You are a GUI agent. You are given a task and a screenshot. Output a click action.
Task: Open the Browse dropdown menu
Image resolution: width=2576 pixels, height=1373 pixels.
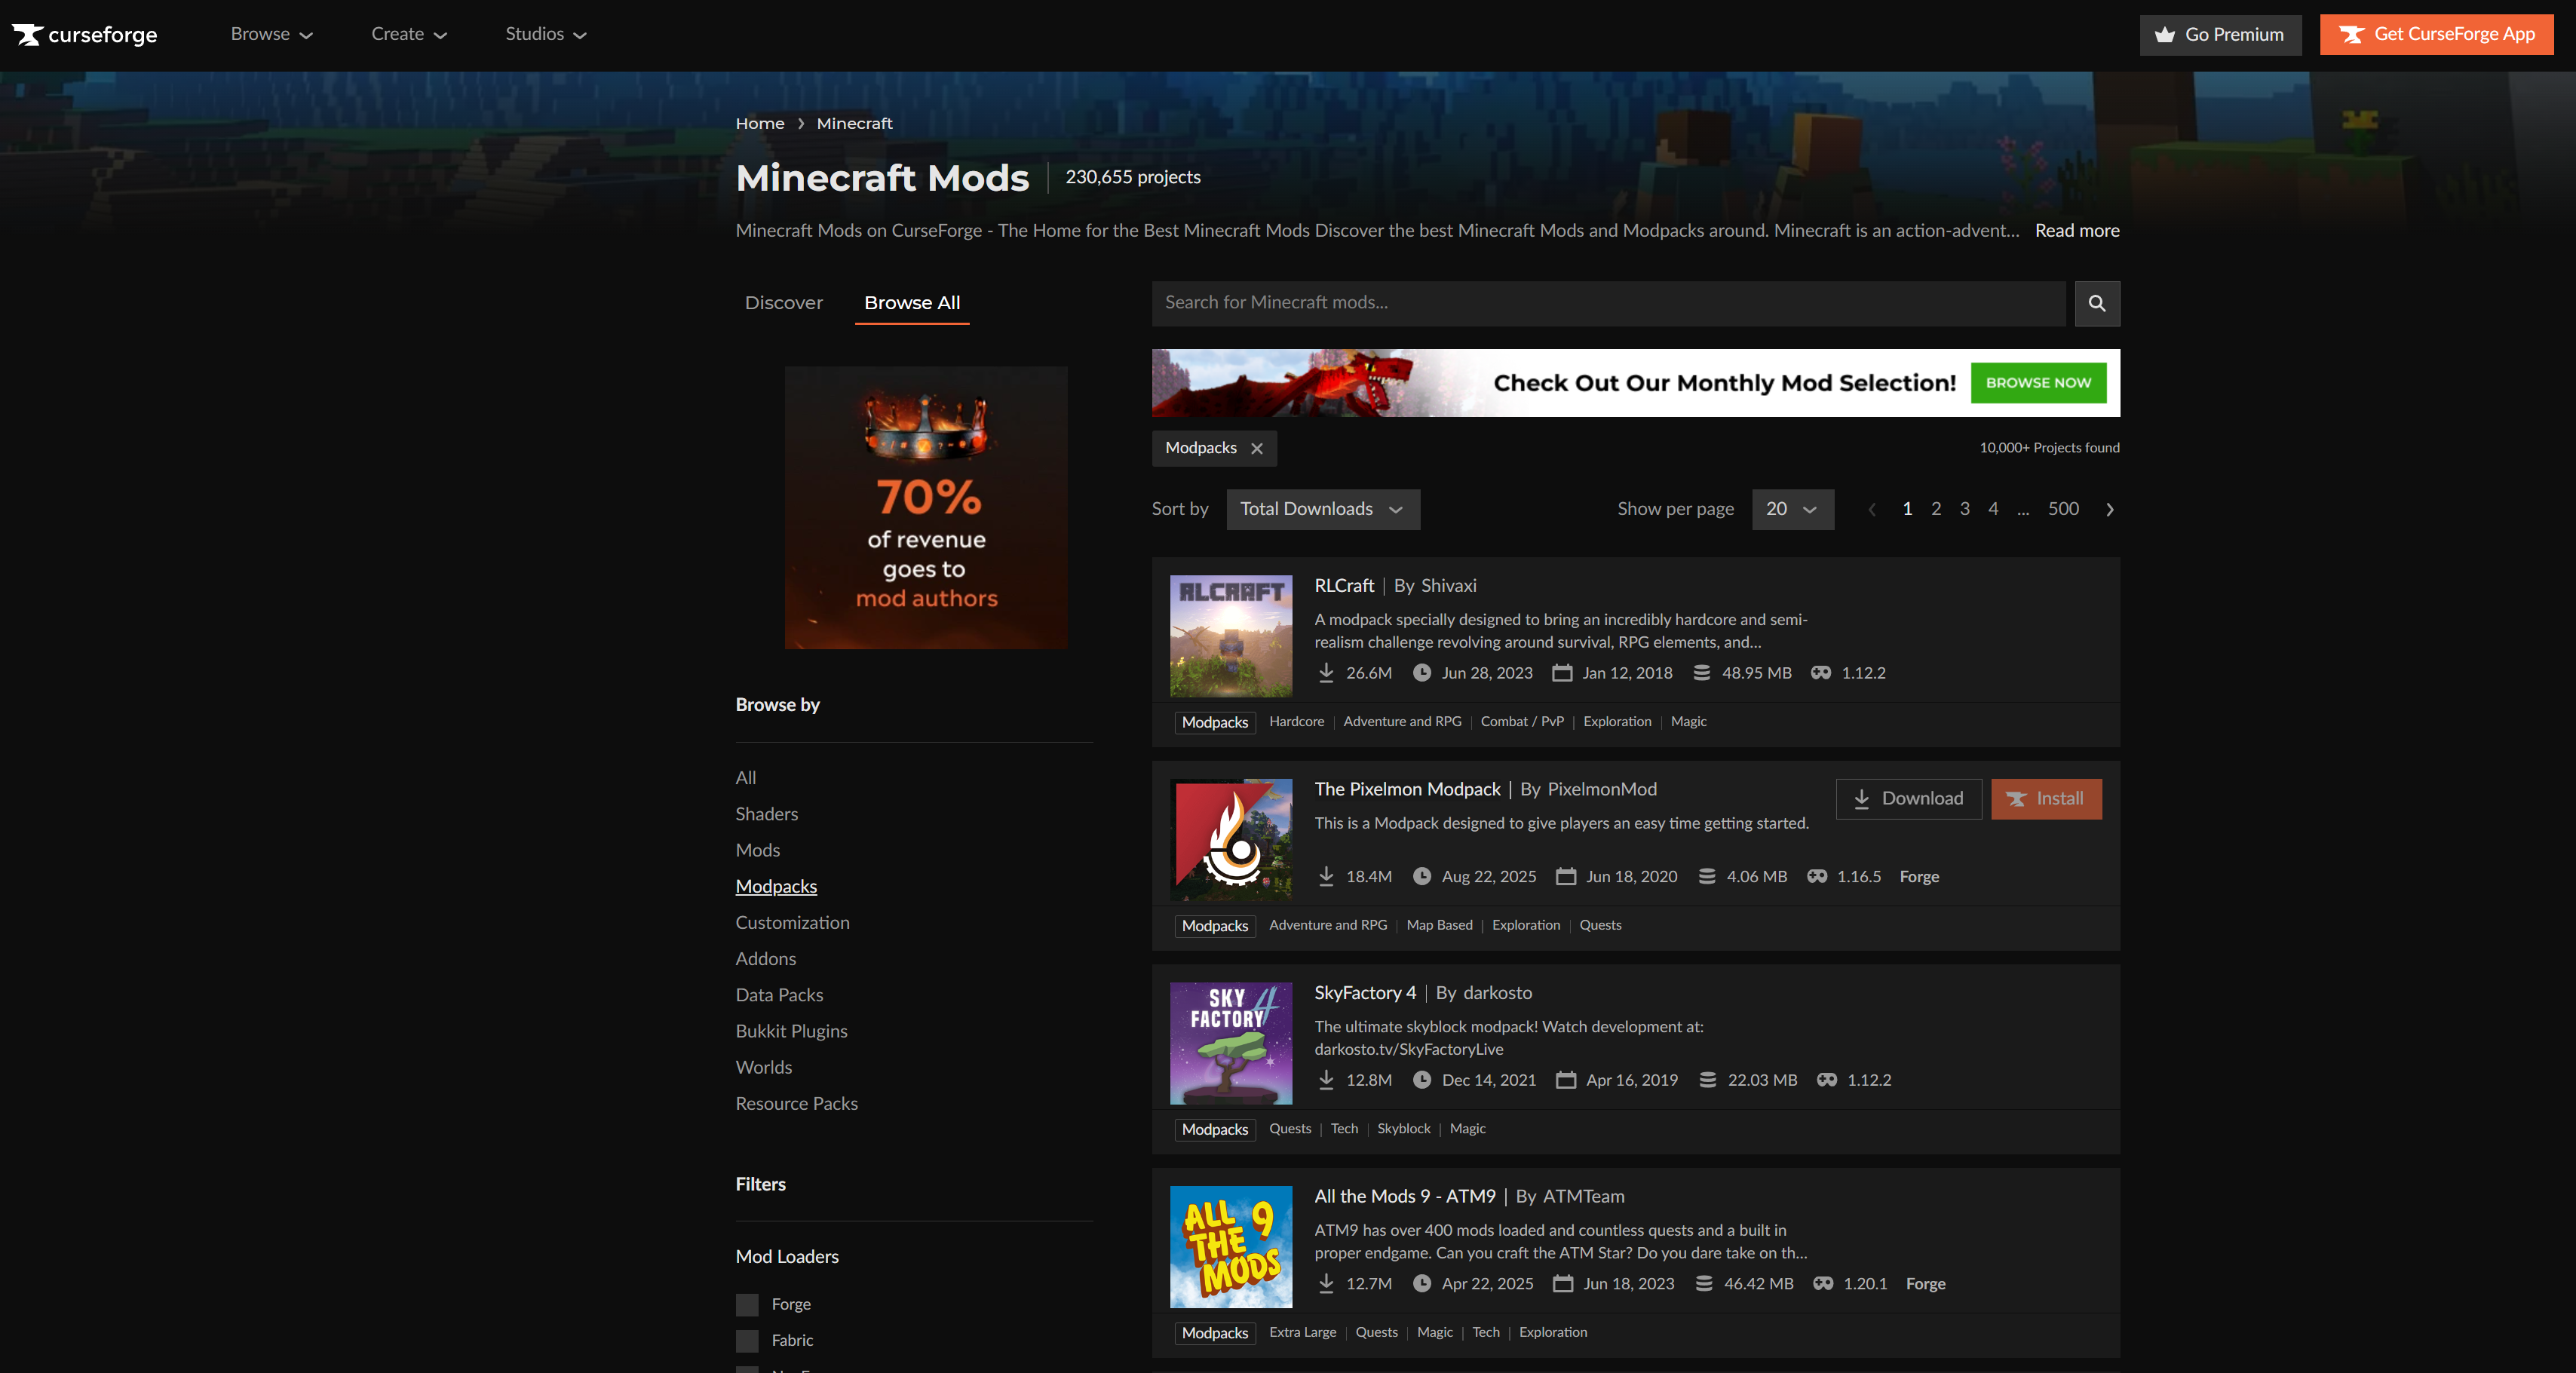pyautogui.click(x=271, y=34)
